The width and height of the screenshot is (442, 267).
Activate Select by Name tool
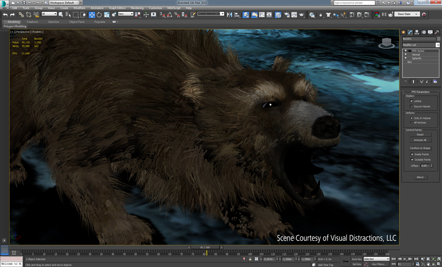[68, 15]
